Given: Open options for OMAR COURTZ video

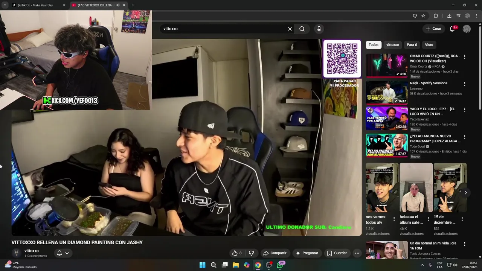Looking at the screenshot, I should pos(464,56).
